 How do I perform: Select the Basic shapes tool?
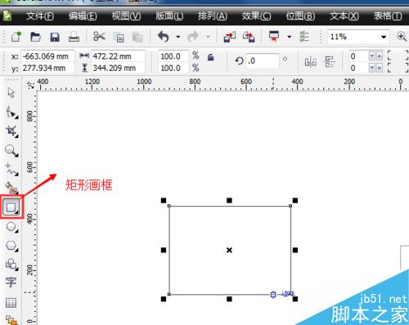pyautogui.click(x=11, y=264)
